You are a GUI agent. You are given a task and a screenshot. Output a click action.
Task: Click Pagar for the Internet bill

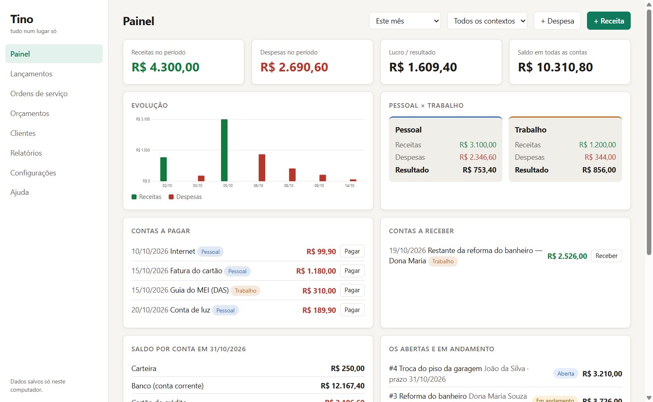pos(352,251)
